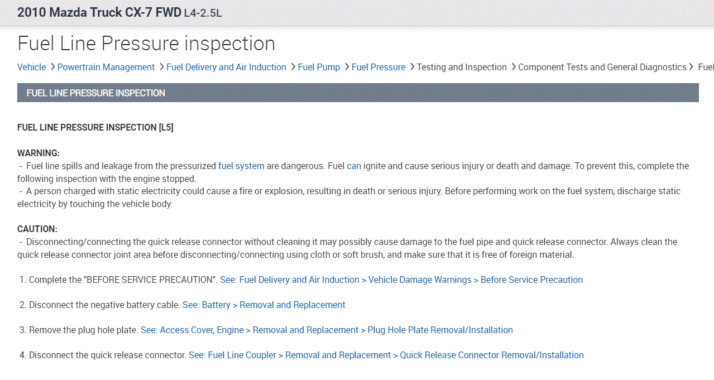Click the chevron before Testing and Inspection
This screenshot has width=714, height=380.
point(411,67)
